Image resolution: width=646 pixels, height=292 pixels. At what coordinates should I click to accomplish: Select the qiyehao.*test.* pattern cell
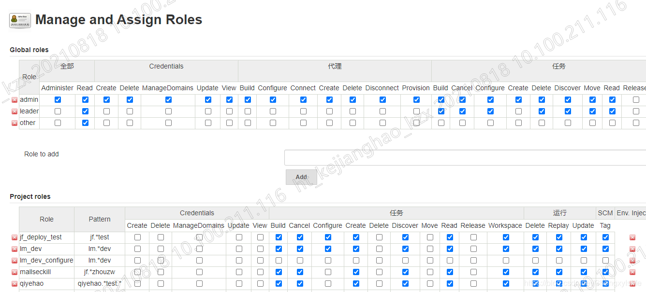(x=100, y=284)
